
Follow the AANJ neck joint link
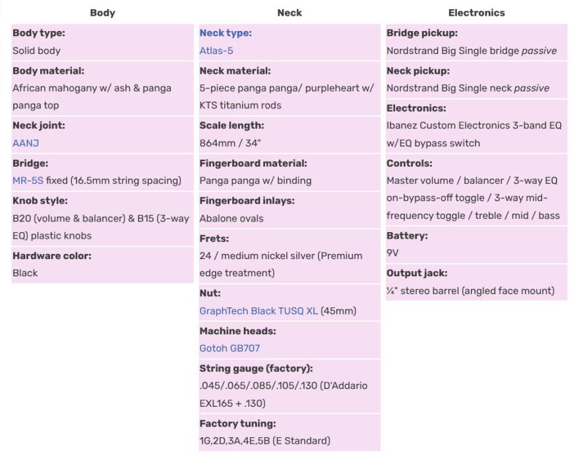(x=26, y=143)
